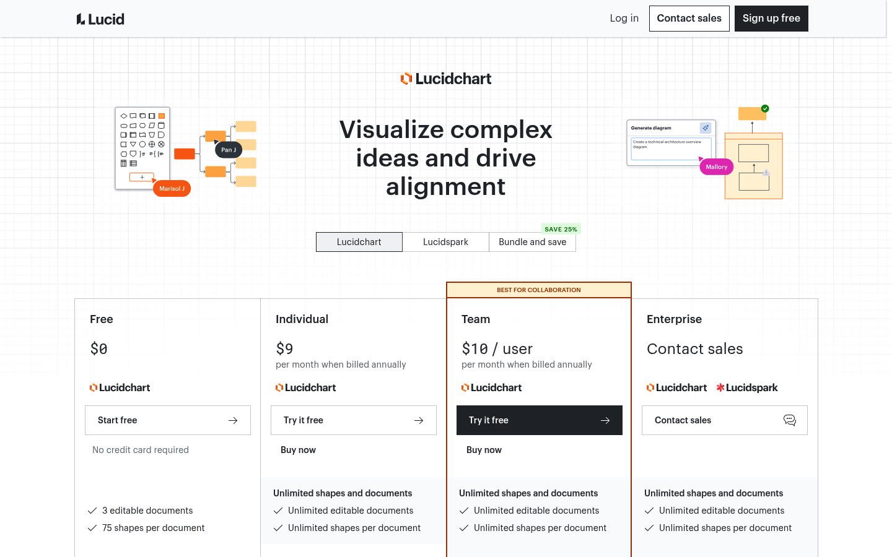Click Lucidchart logo in Individual plan card
Image resolution: width=892 pixels, height=557 pixels.
coord(306,387)
